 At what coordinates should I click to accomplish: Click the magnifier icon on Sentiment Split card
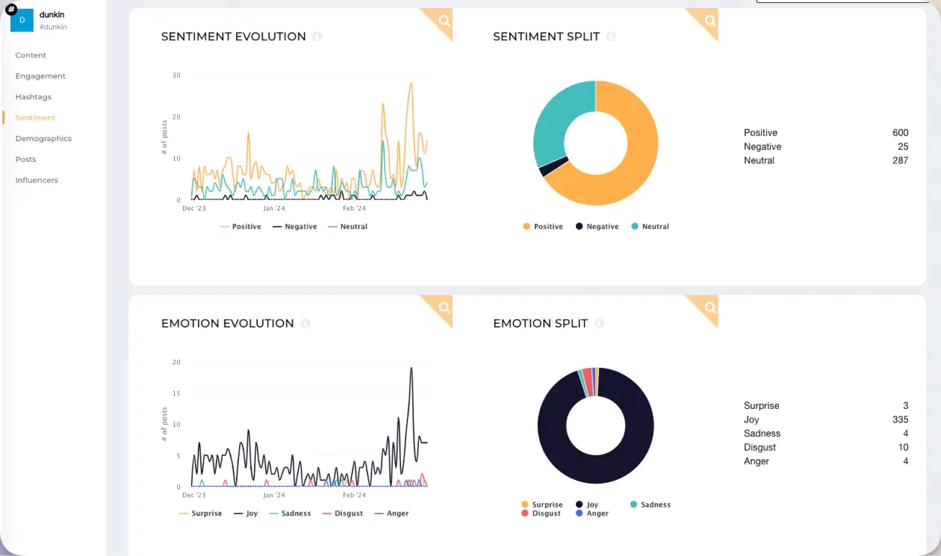coord(709,20)
